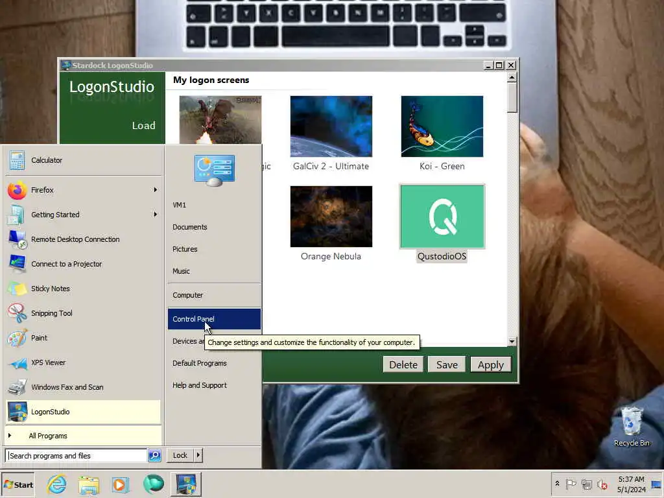Click the Delete button in LogonStudio
The width and height of the screenshot is (664, 498).
coord(403,364)
